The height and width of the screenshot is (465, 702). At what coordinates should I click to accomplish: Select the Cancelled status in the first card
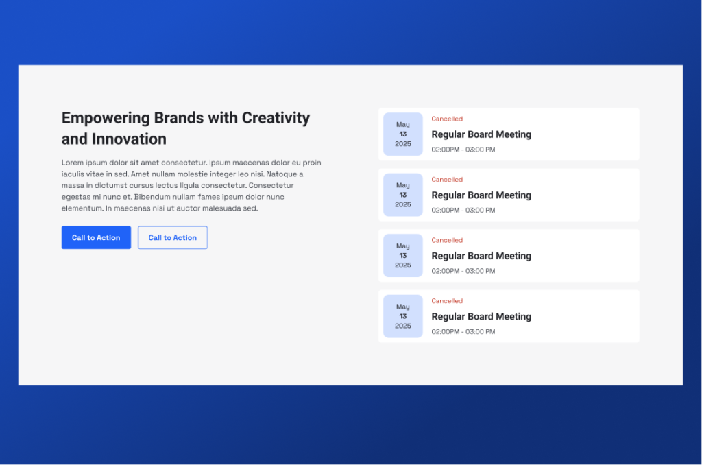pos(447,119)
